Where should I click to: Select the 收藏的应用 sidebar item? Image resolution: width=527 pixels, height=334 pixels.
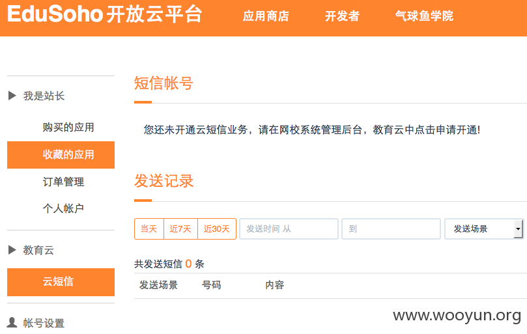tap(61, 155)
